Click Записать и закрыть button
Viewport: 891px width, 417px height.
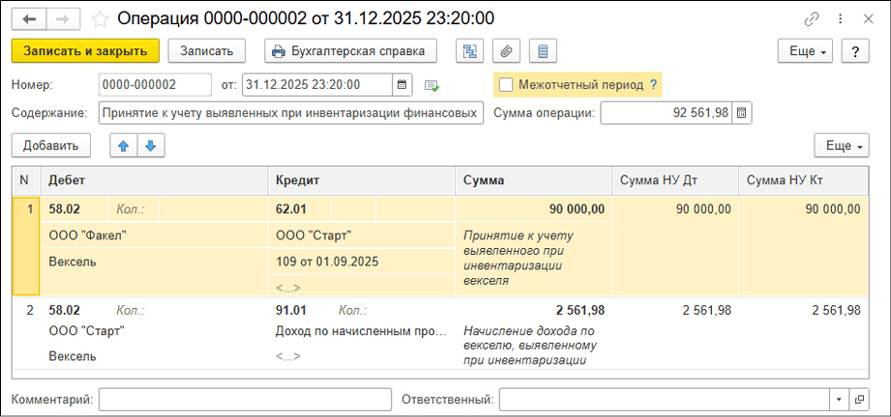pos(85,51)
